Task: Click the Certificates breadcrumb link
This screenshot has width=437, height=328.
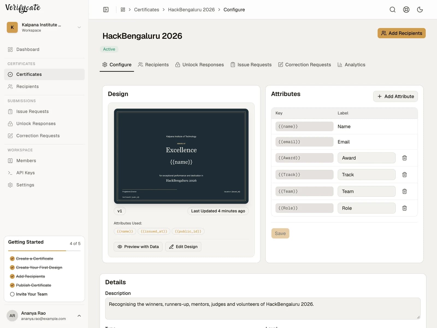Action: 146,10
